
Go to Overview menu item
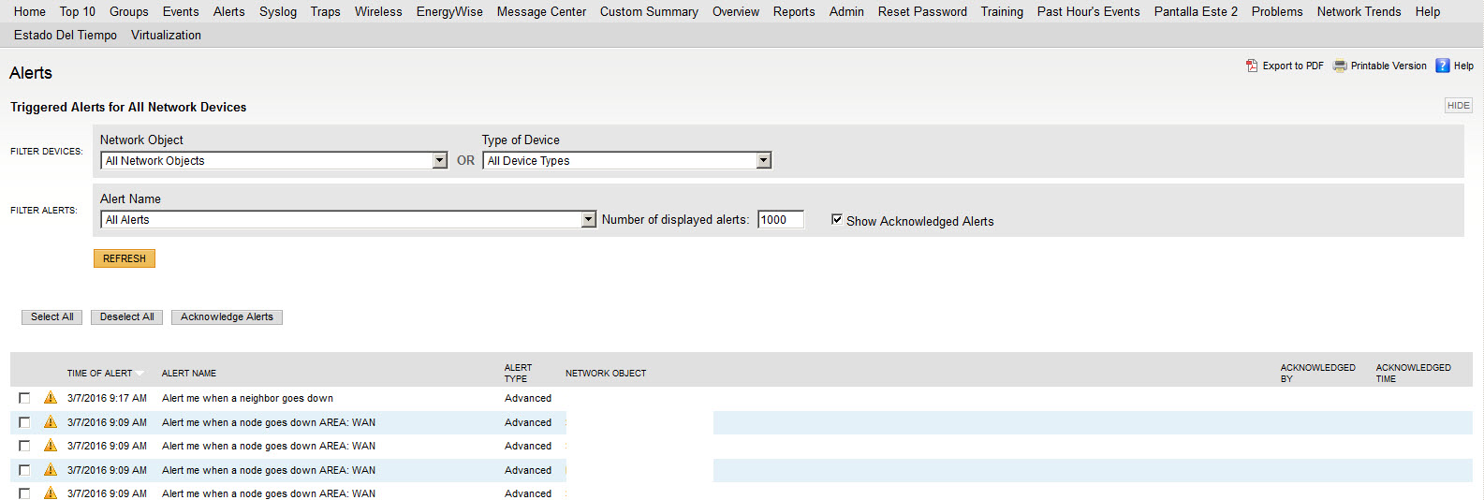[x=736, y=11]
